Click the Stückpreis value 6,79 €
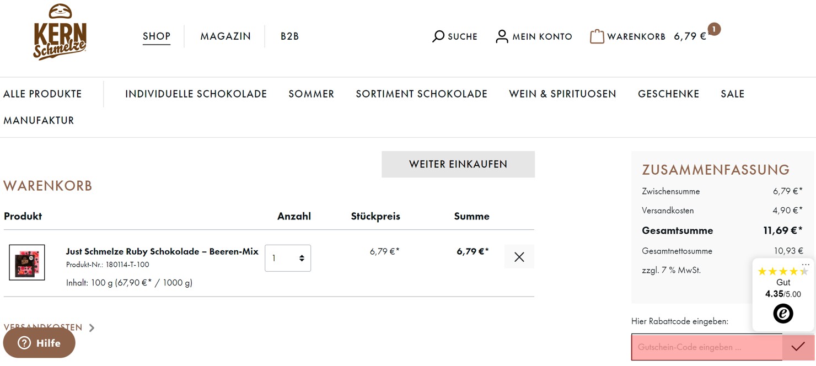The width and height of the screenshot is (816, 366). pyautogui.click(x=384, y=251)
